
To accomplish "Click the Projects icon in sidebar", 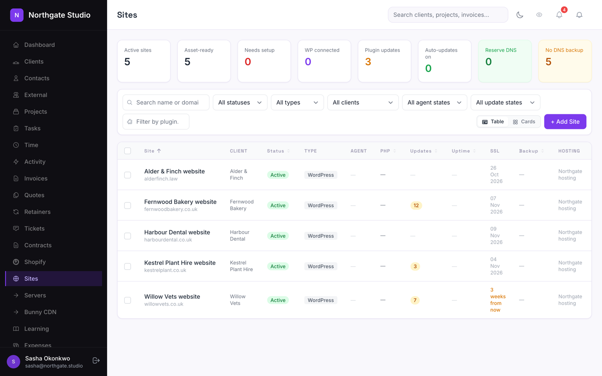I will click(16, 112).
